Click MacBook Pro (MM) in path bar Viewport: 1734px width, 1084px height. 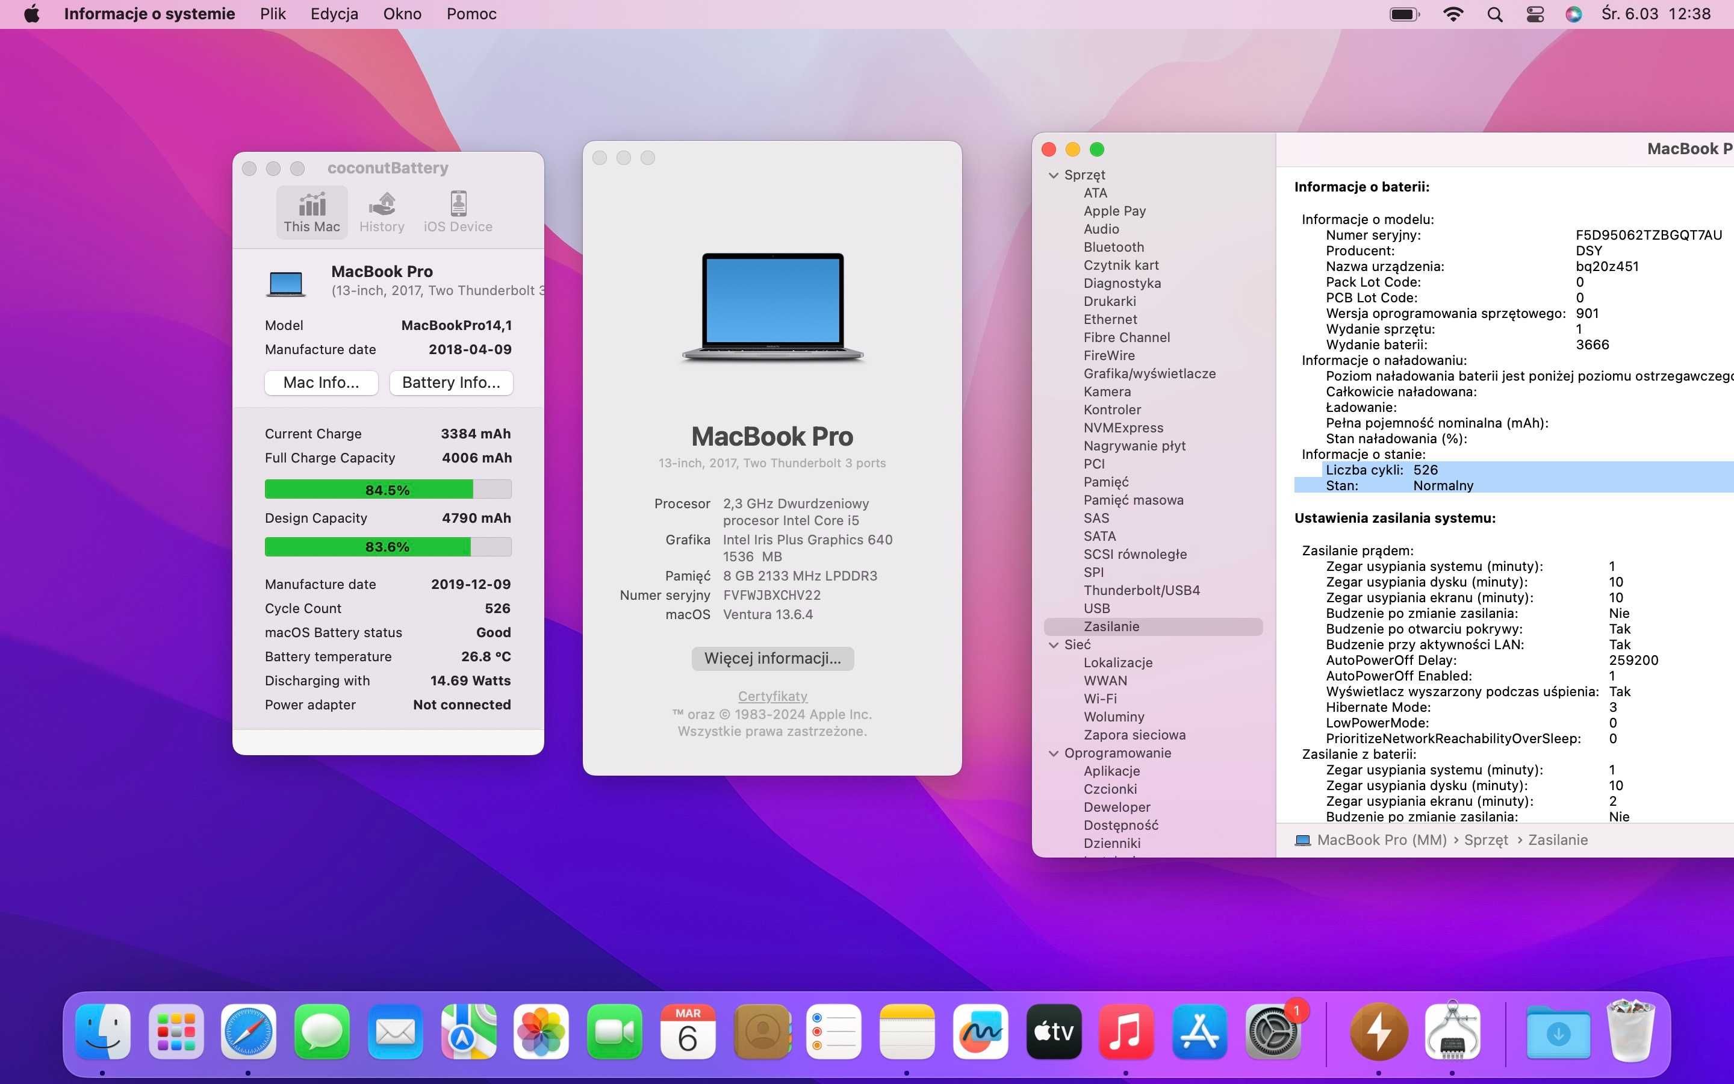pyautogui.click(x=1371, y=840)
